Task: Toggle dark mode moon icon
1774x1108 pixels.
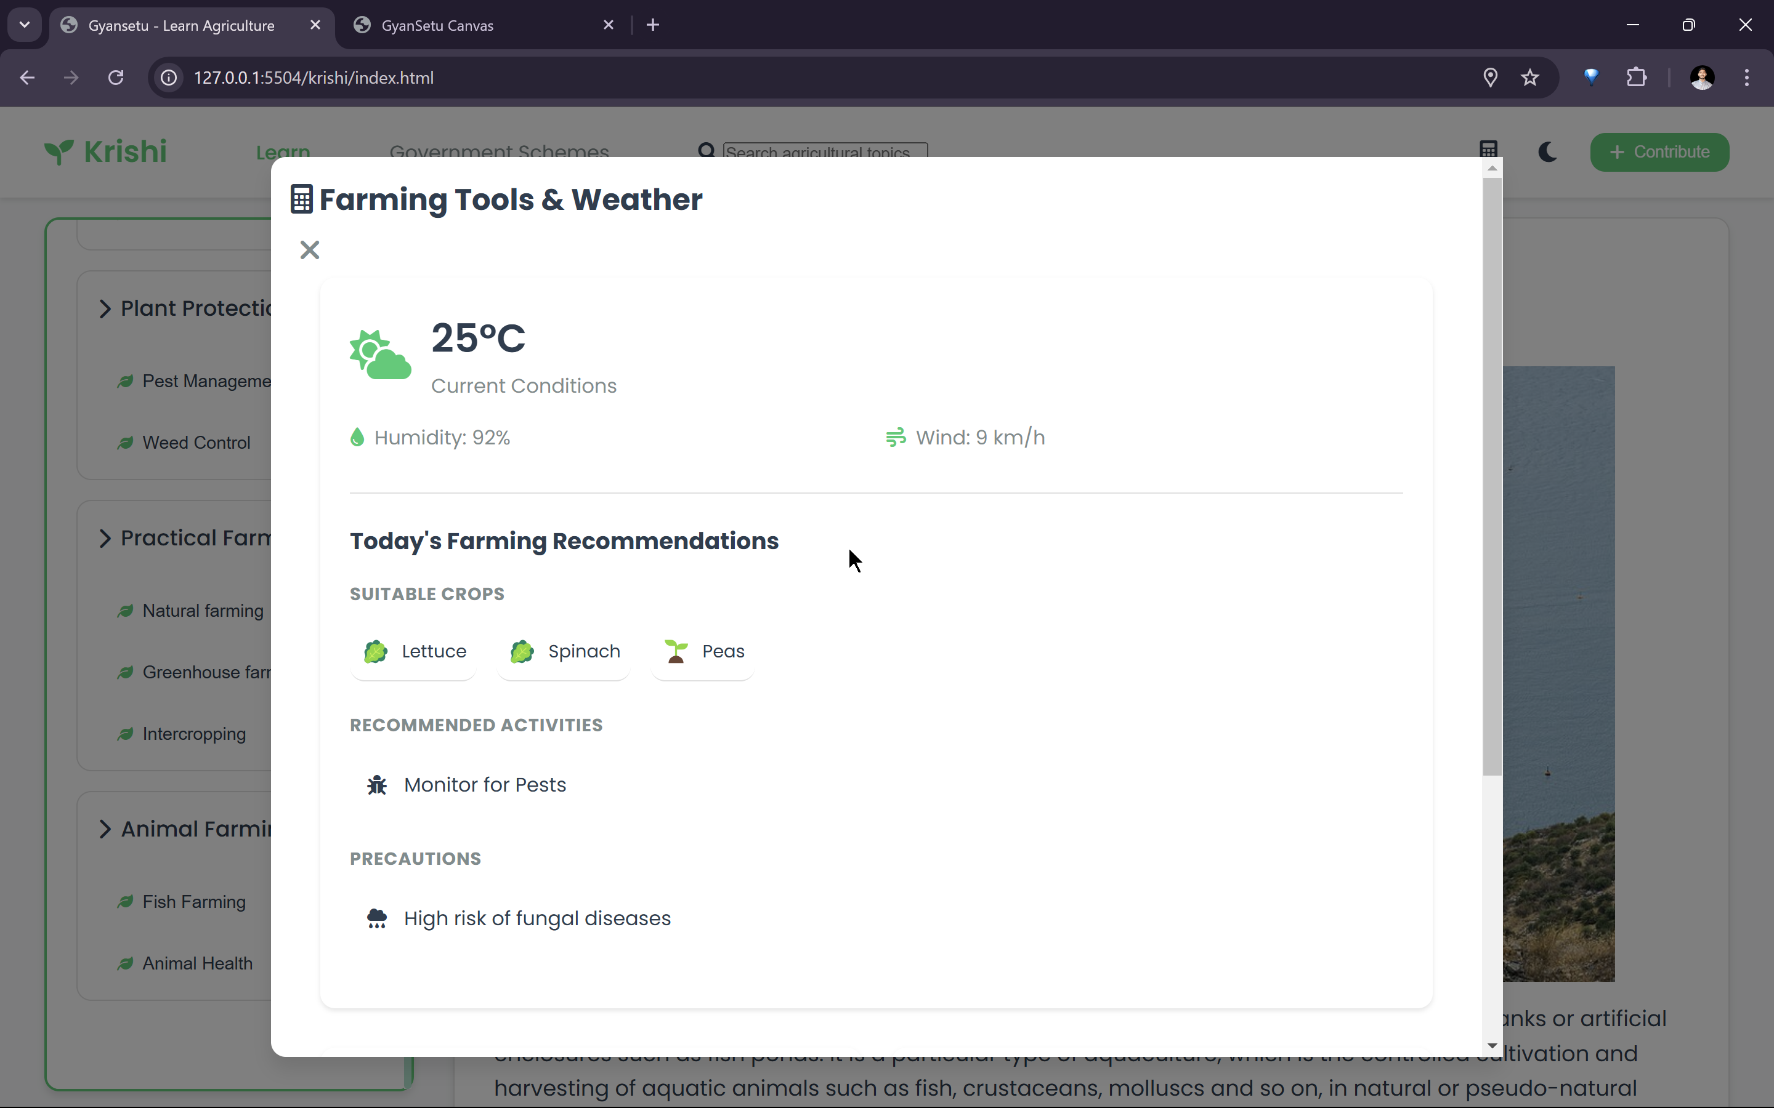Action: pyautogui.click(x=1547, y=151)
